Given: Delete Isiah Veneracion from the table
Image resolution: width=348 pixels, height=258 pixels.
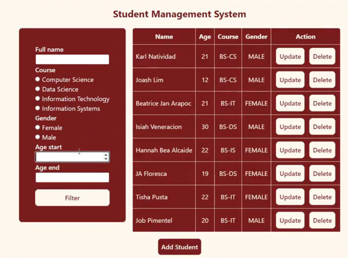Looking at the screenshot, I should pos(322,126).
